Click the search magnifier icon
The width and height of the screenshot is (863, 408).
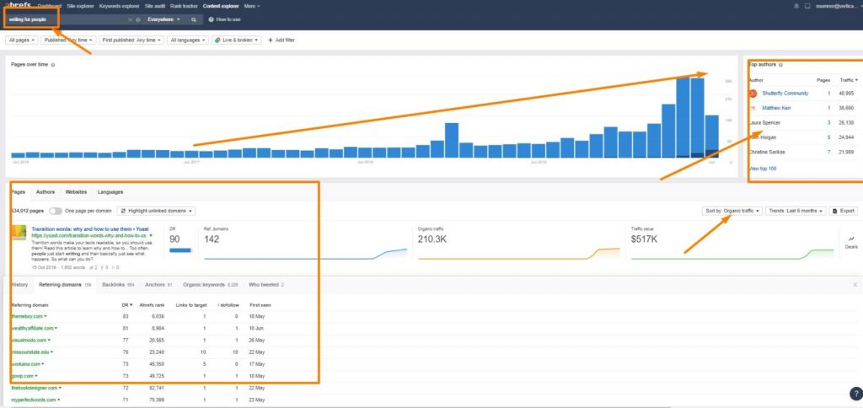coord(194,19)
